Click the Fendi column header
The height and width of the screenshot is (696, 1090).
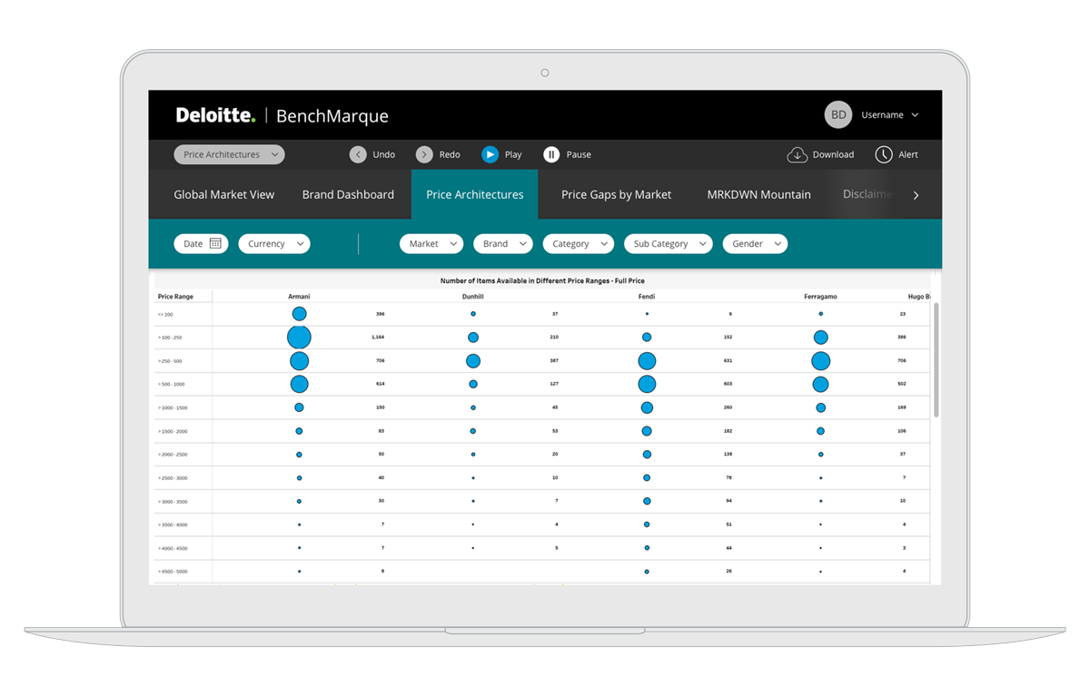pos(647,297)
